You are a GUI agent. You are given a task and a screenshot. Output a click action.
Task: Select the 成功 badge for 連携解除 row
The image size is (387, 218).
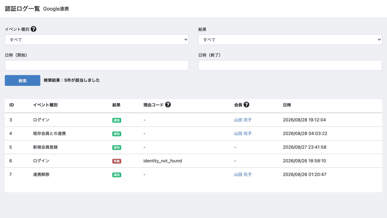coord(117,175)
